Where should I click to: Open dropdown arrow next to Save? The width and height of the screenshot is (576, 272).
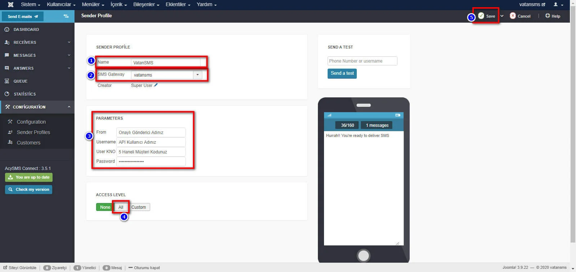pyautogui.click(x=502, y=16)
